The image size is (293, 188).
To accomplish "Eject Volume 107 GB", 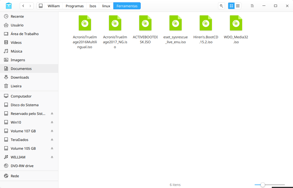I will tap(52, 131).
